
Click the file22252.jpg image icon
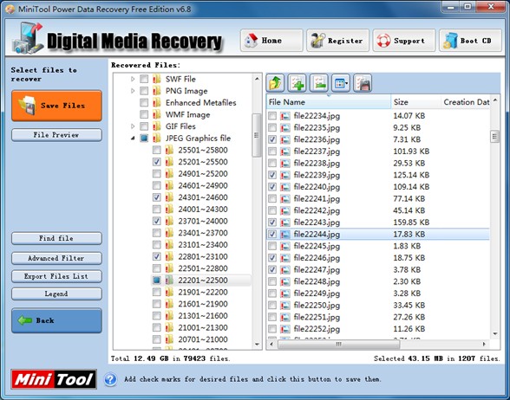[285, 329]
